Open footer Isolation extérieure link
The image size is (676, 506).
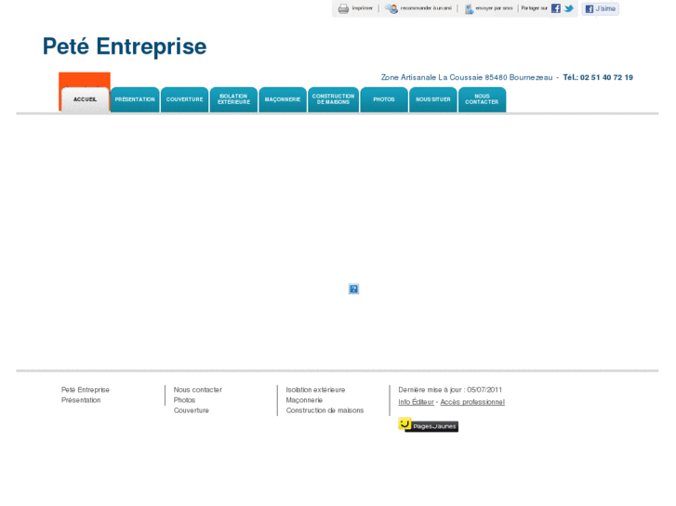tap(315, 390)
